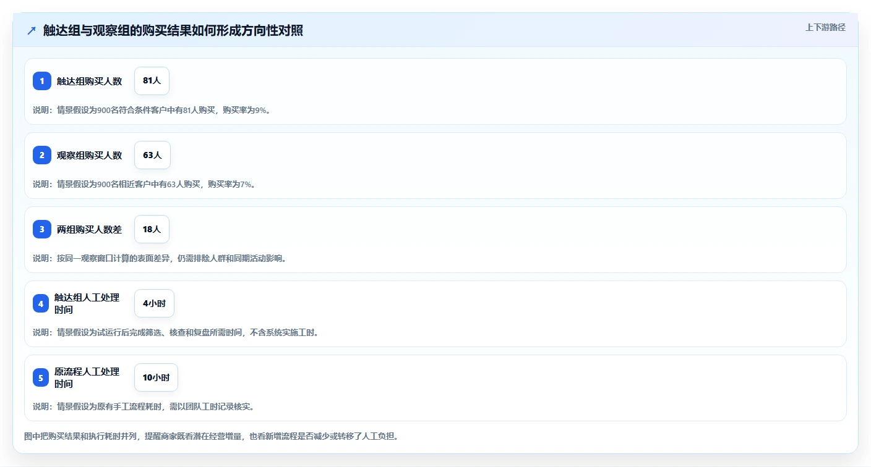Click the number 4 badge for 触达组人工处理时间

(x=41, y=303)
